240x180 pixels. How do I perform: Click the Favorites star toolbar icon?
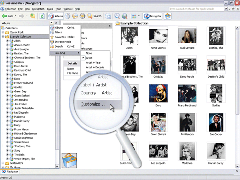[75, 16]
